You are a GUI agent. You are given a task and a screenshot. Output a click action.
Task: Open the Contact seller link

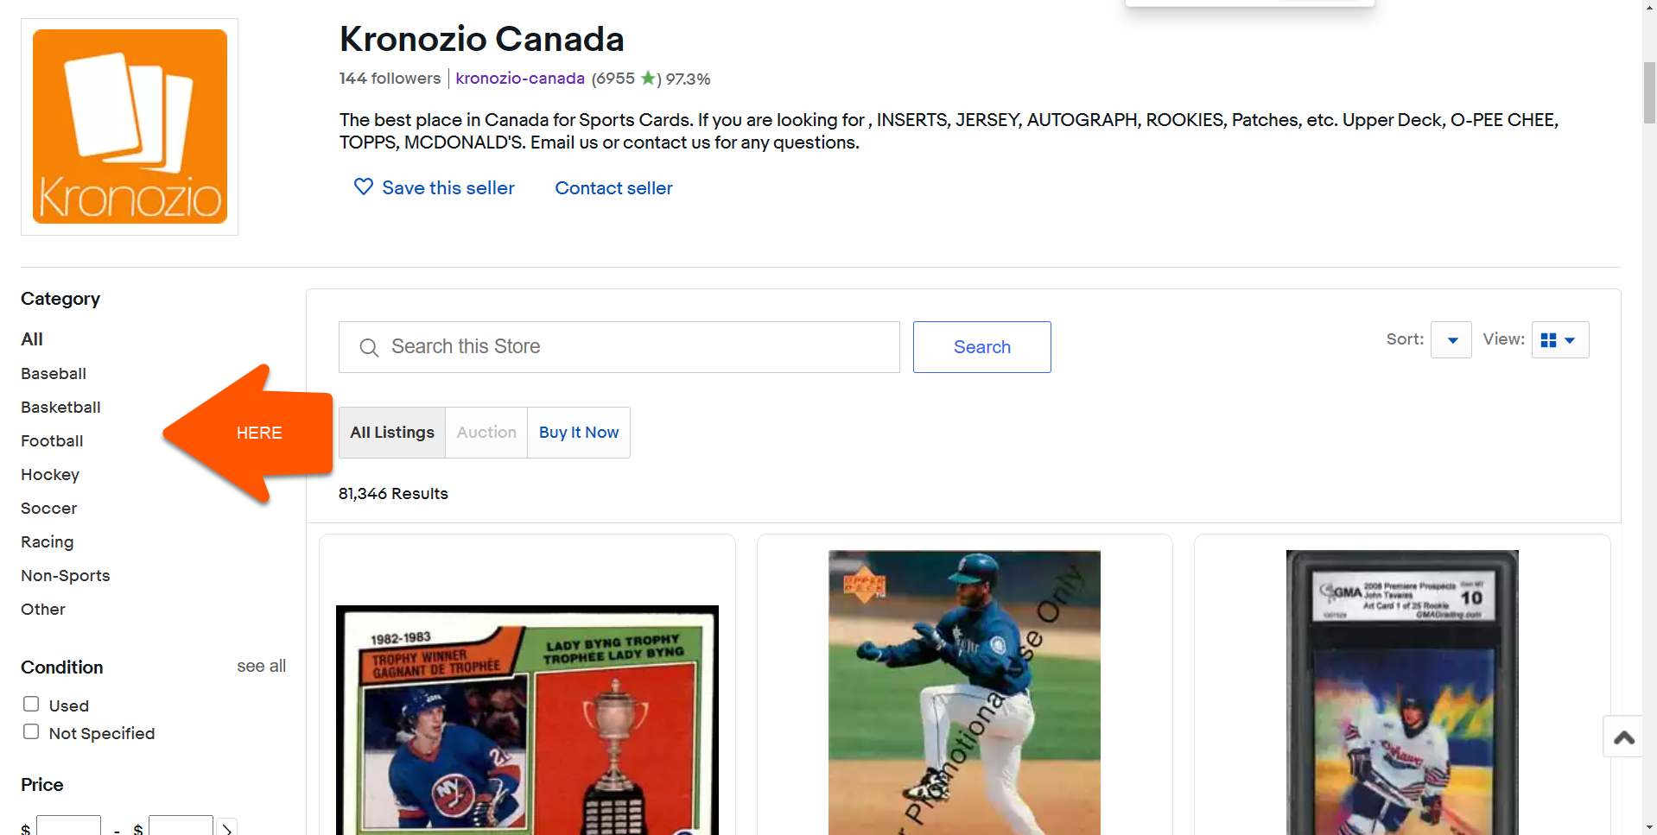(x=613, y=188)
